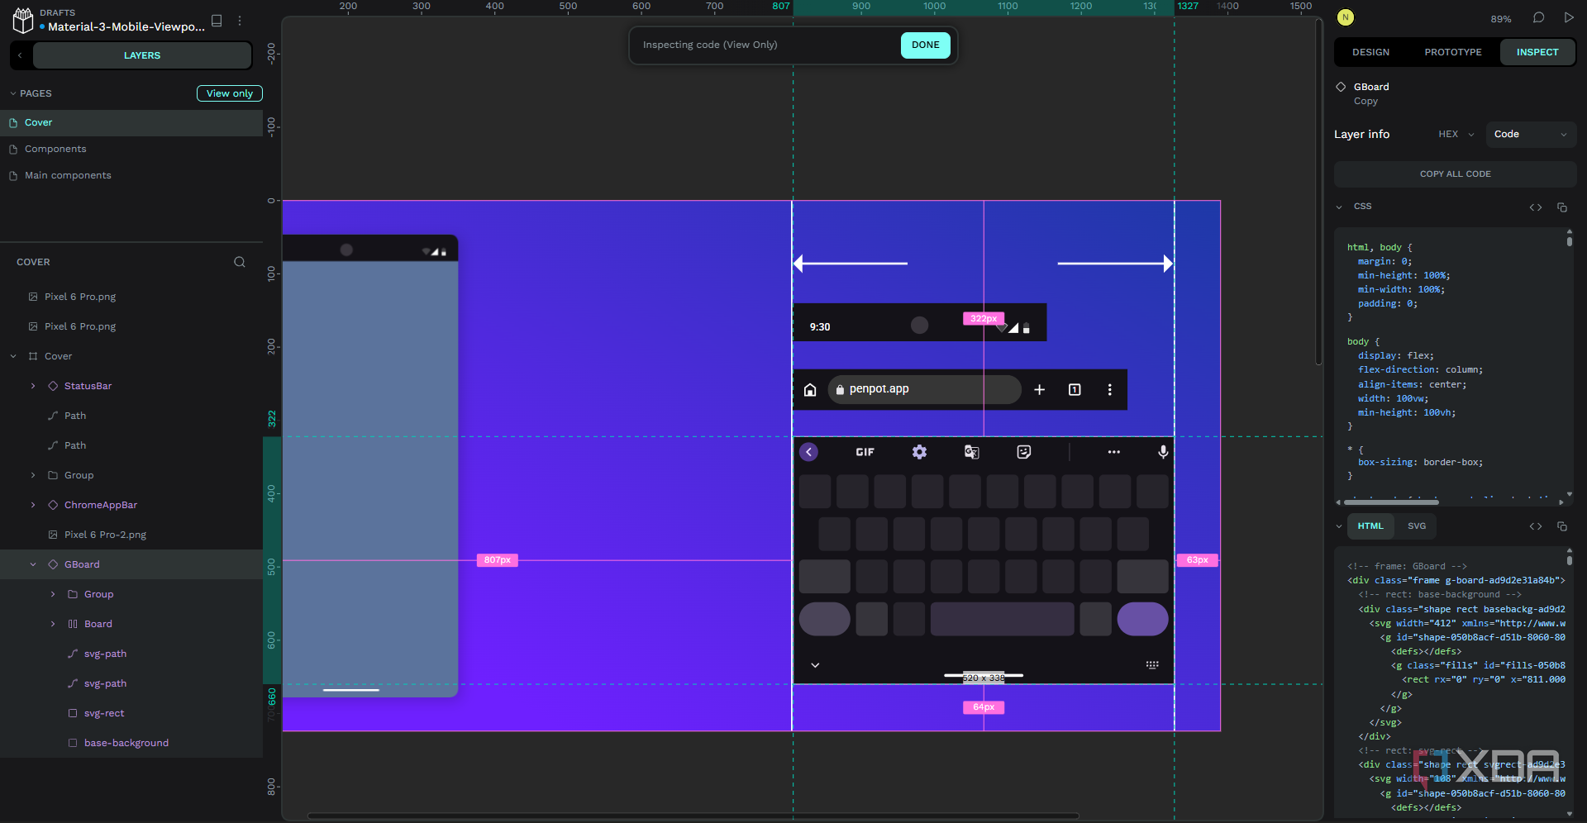Click the Pixel 6 Pro-2.png image icon
This screenshot has width=1587, height=823.
[53, 535]
